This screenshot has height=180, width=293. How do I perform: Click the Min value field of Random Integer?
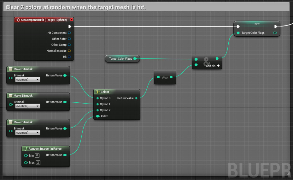37,155
